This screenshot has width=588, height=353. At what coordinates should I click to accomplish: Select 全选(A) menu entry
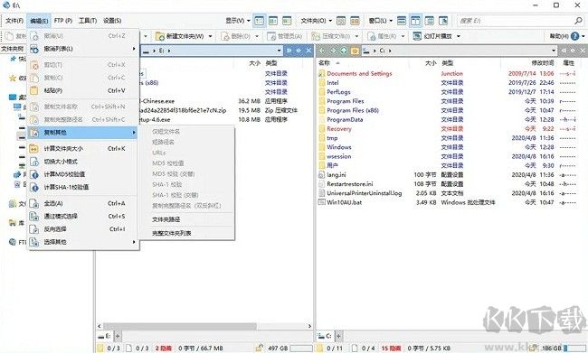83,203
